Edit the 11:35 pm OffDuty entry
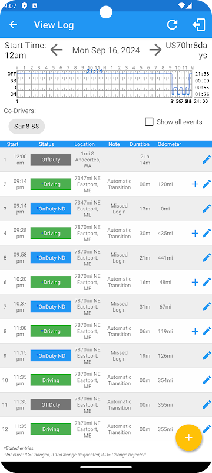Image resolution: width=212 pixels, height=473 pixels. (207, 404)
